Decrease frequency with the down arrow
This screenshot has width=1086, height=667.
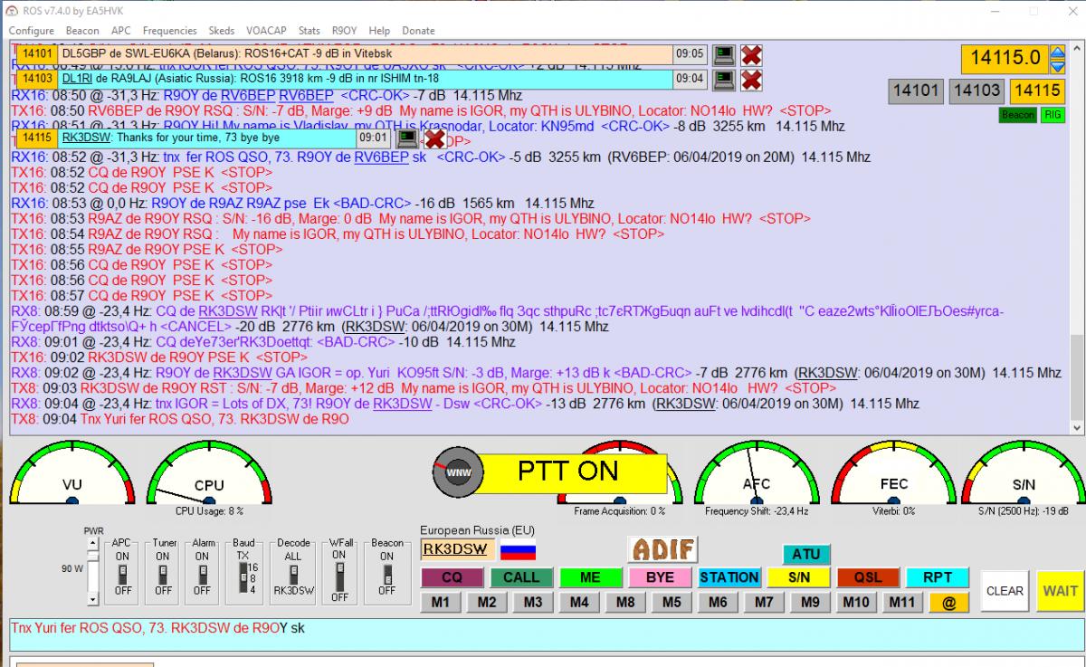1057,66
